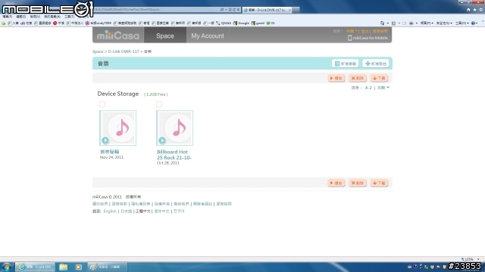Open the gmail favorites bar link
Image resolution: width=485 pixels, height=272 pixels.
(258, 23)
